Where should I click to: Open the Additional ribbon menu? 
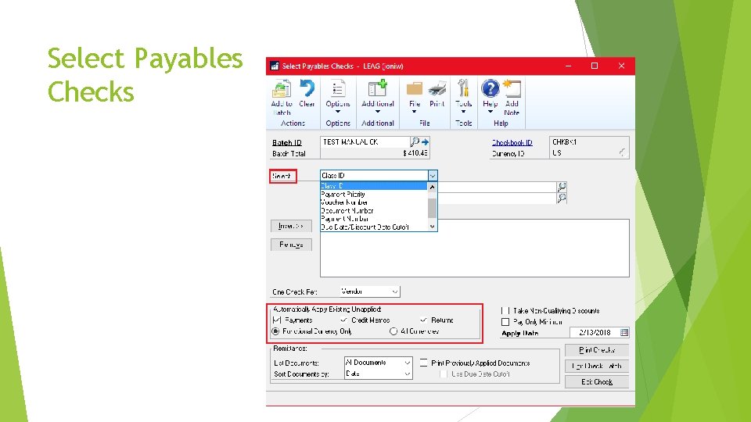[377, 95]
